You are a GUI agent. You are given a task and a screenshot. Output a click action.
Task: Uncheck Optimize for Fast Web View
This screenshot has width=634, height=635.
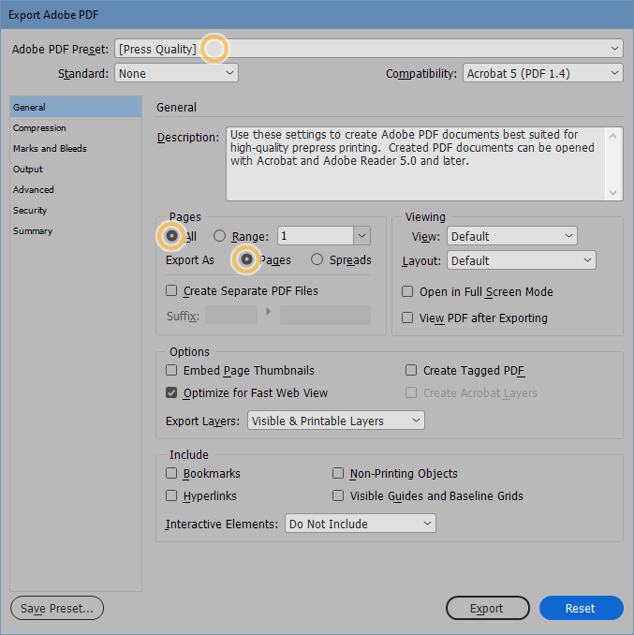point(171,392)
